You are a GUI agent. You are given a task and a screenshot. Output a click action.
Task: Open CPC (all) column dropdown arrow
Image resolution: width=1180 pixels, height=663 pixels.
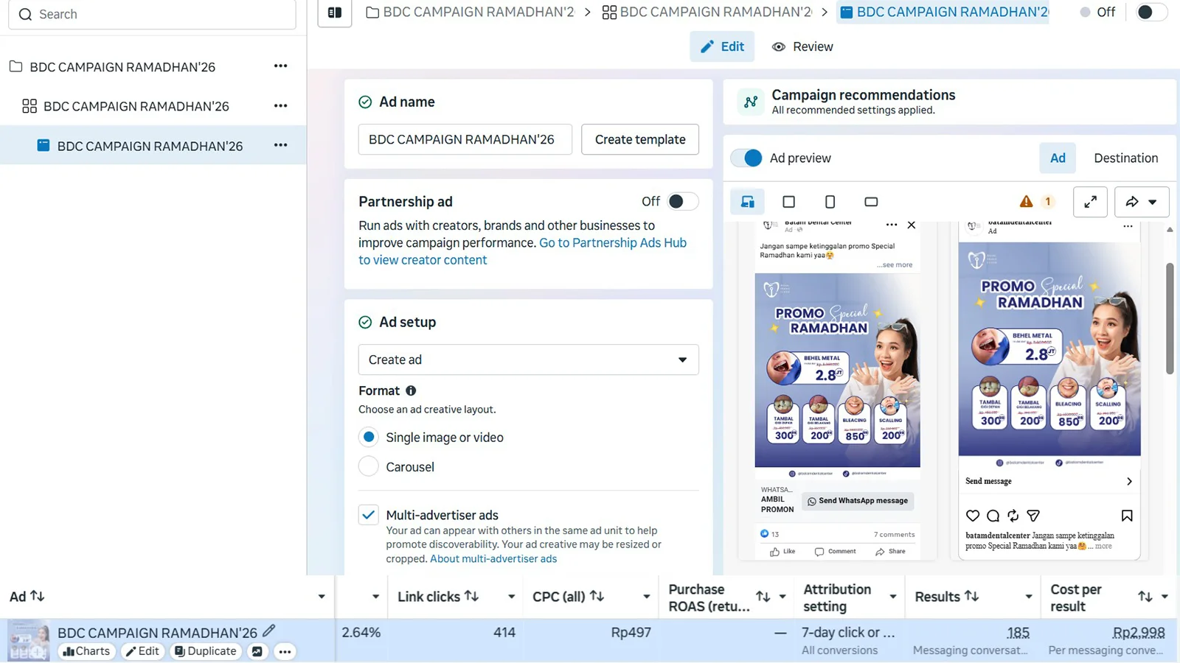pyautogui.click(x=646, y=597)
